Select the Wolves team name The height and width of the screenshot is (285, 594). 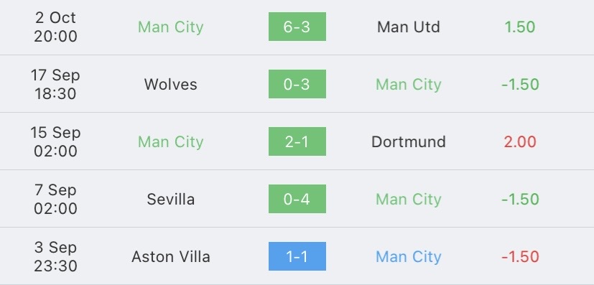coord(170,85)
